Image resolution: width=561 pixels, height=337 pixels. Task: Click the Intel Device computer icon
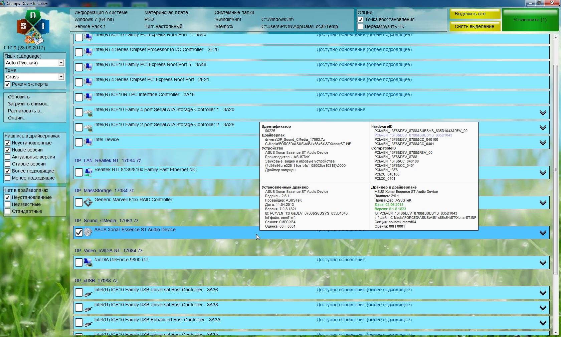point(88,142)
